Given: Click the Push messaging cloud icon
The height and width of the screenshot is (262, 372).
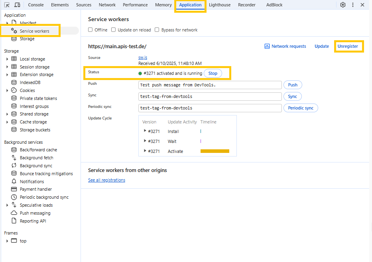Looking at the screenshot, I should coord(14,213).
